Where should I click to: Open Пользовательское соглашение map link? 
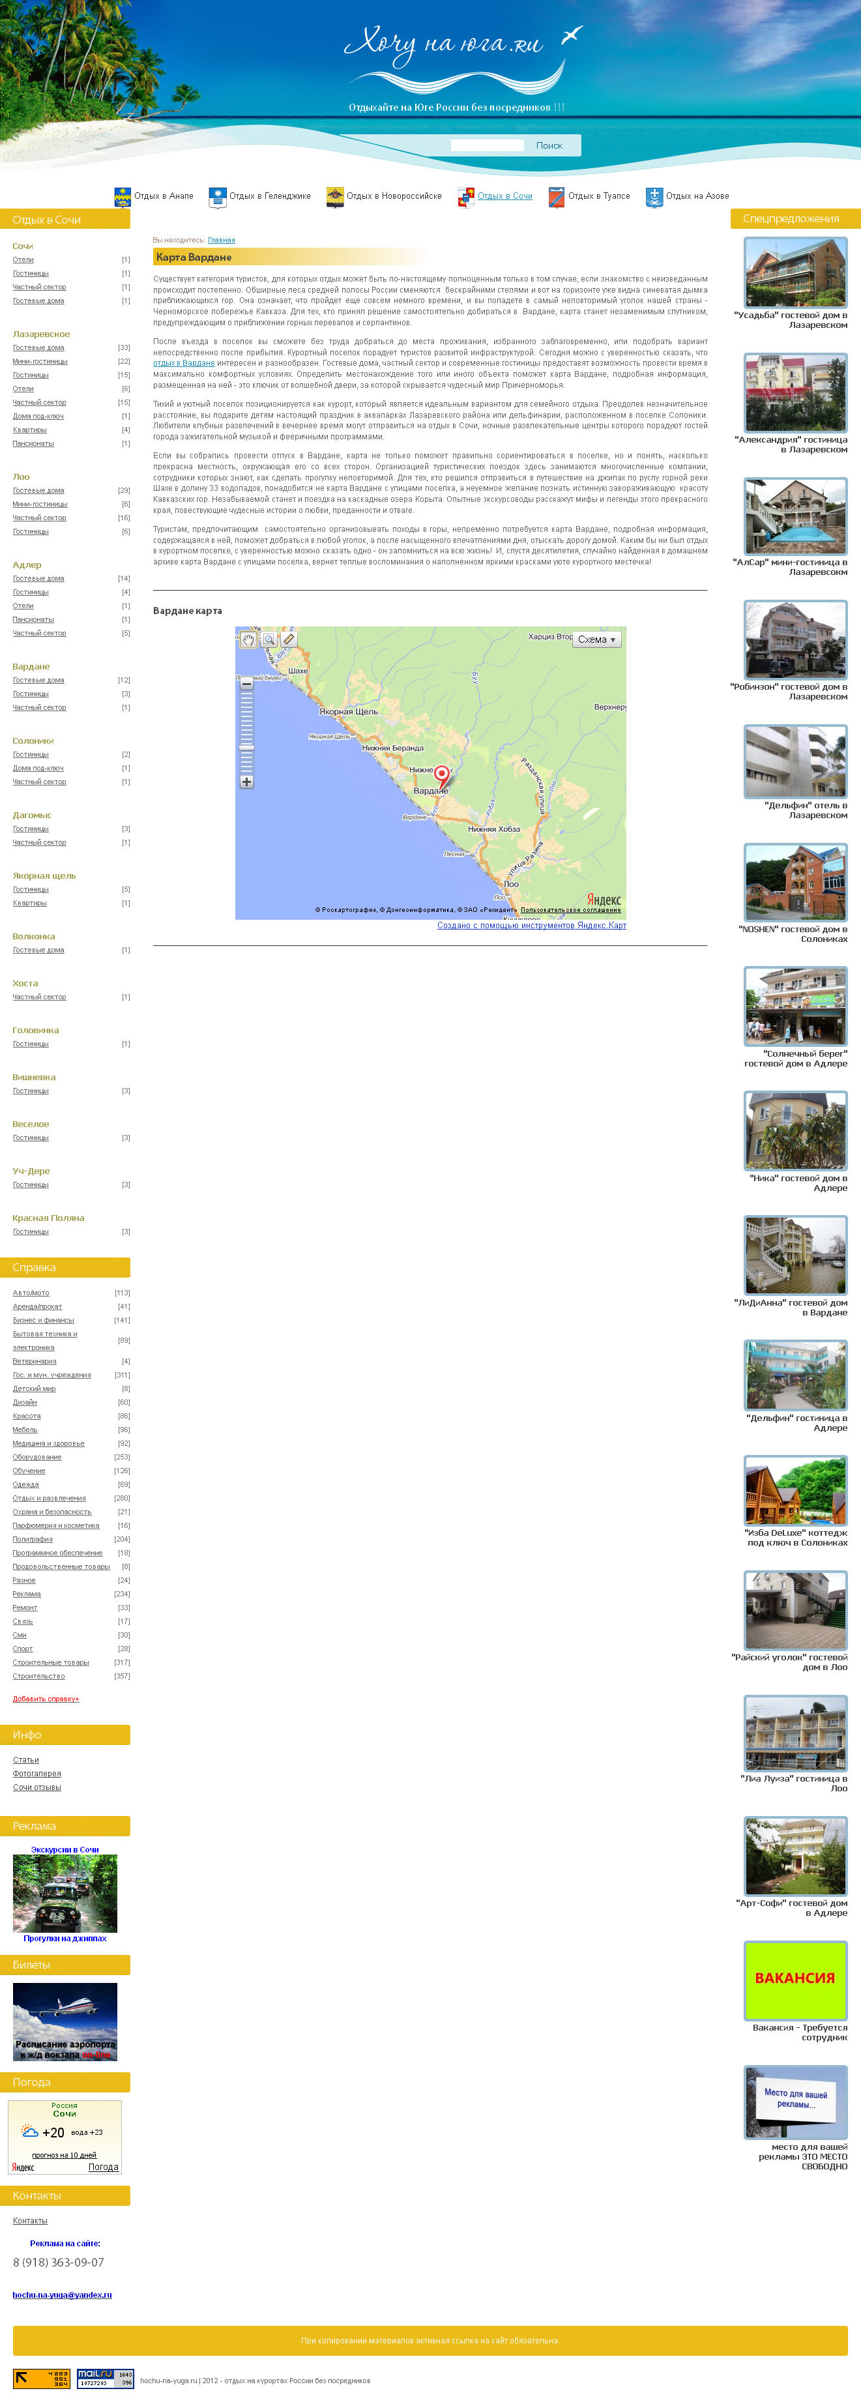(x=570, y=910)
